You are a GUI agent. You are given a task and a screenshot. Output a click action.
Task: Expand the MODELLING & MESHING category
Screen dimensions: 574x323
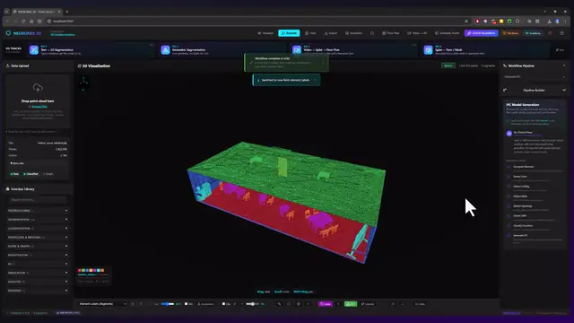tap(38, 237)
